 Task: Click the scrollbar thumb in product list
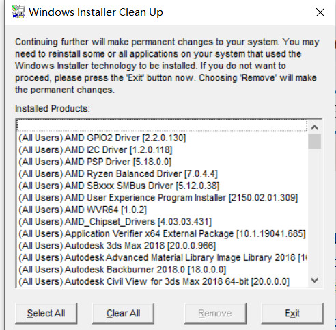point(315,142)
